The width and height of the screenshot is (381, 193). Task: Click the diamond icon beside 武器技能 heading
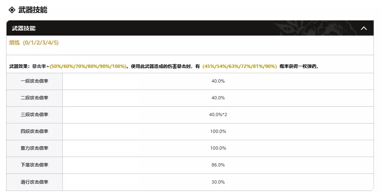pyautogui.click(x=12, y=10)
